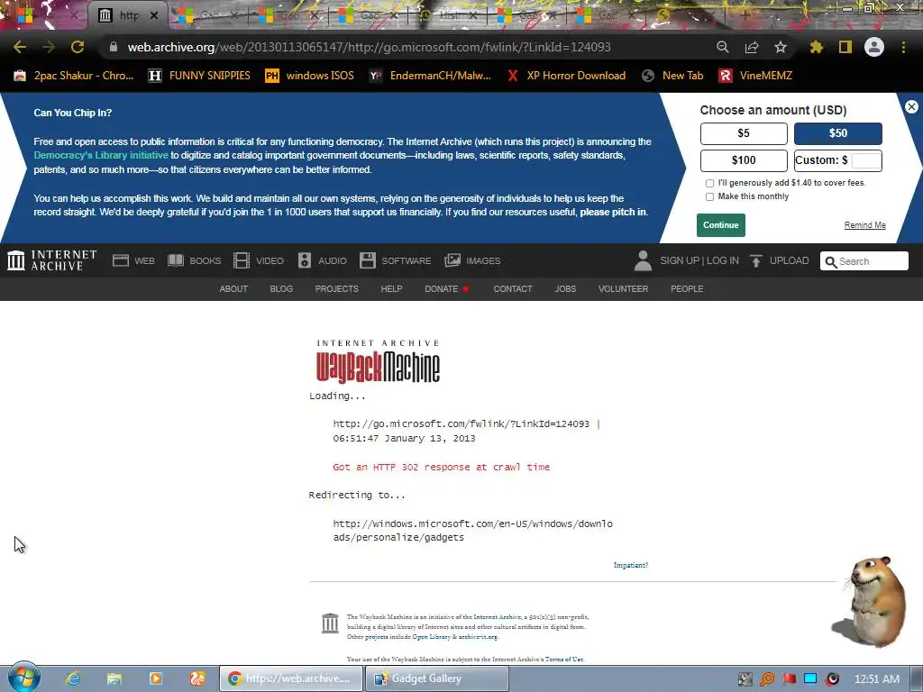Open the PEOPLE menu item
This screenshot has width=923, height=692.
[687, 289]
